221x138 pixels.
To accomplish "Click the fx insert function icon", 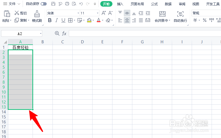I will coord(64,33).
